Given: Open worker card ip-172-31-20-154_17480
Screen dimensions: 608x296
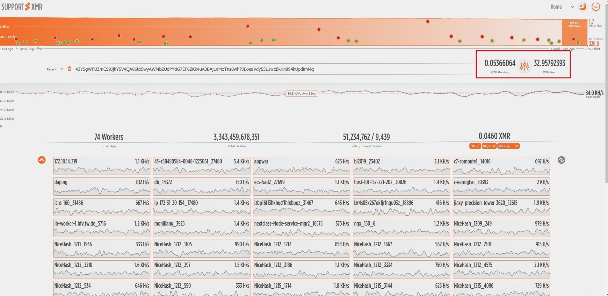Looking at the screenshot, I should pos(202,207).
